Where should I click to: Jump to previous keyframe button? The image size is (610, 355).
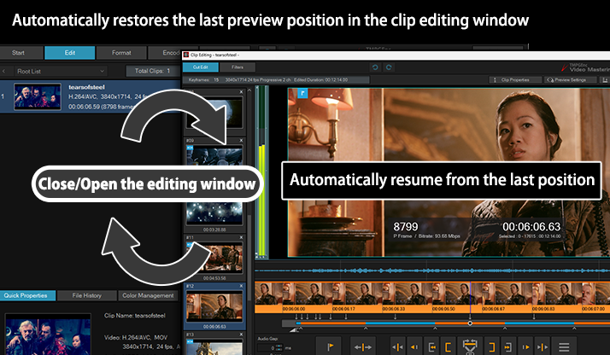397,346
